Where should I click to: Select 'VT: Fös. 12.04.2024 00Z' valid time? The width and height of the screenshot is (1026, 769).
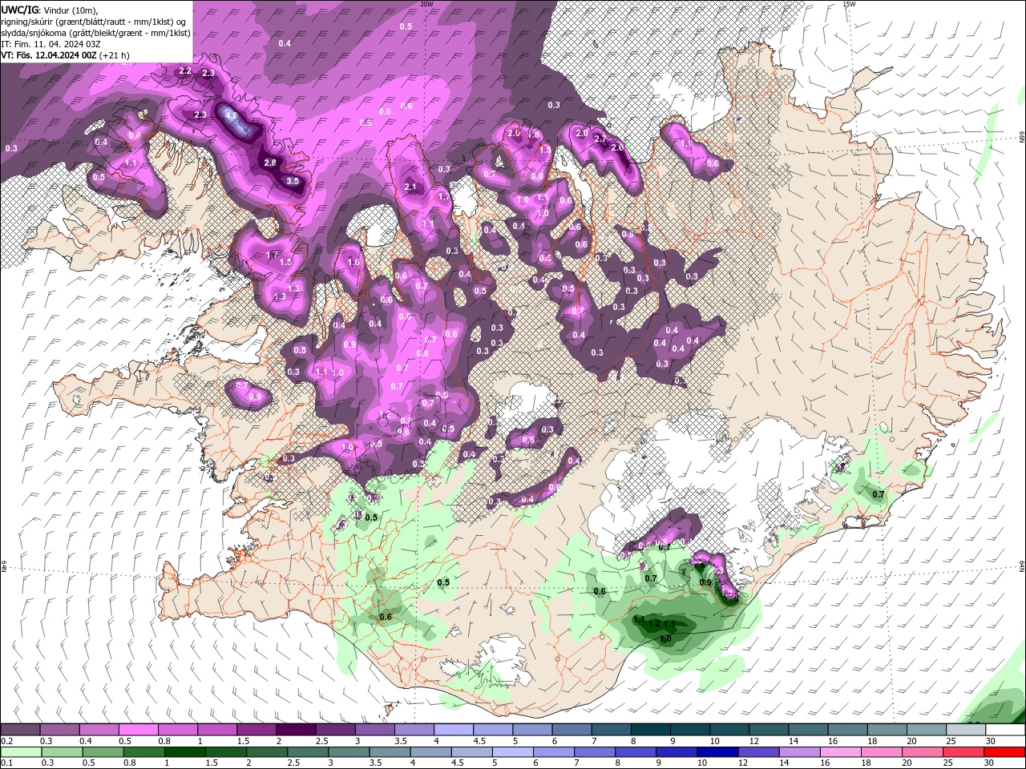49,55
